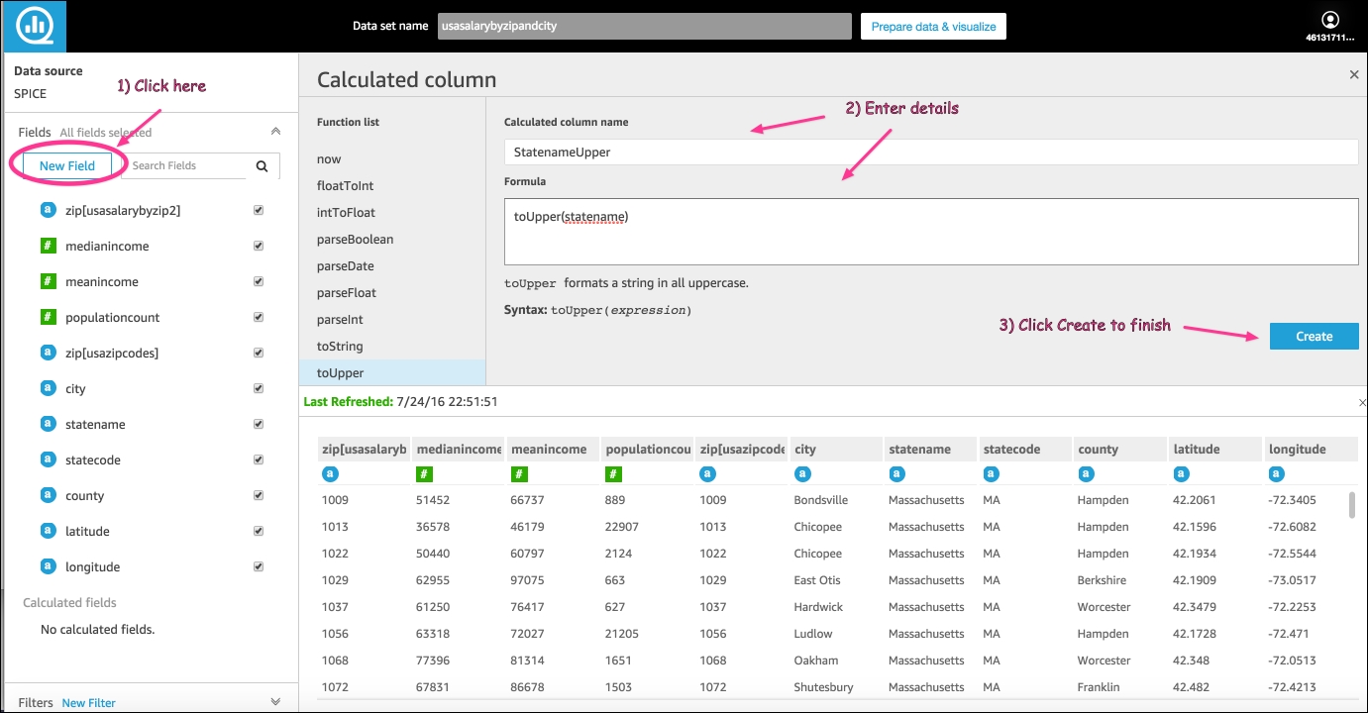Viewport: 1368px width, 713px height.
Task: Uncheck the county field checkbox
Action: point(259,495)
